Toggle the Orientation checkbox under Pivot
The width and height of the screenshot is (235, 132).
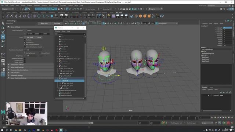pyautogui.click(x=25, y=43)
